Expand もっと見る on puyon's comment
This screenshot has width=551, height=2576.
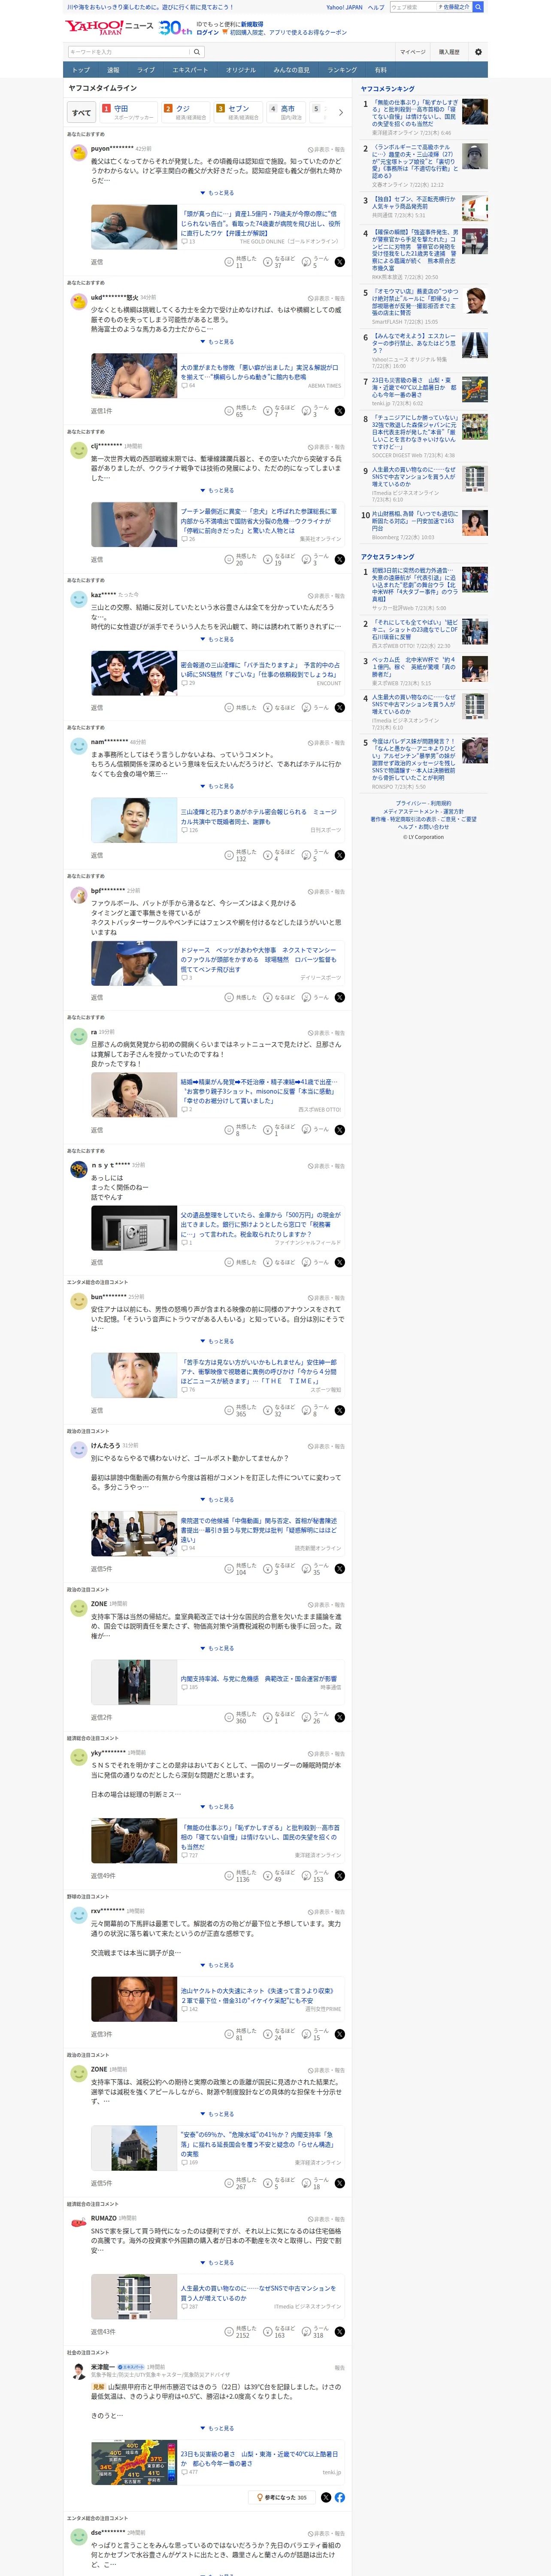(217, 193)
